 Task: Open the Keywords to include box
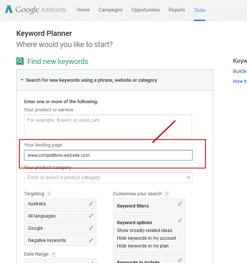point(149,259)
